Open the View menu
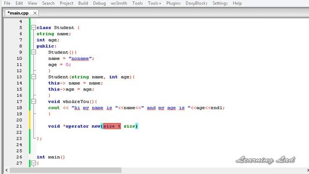 32,3
